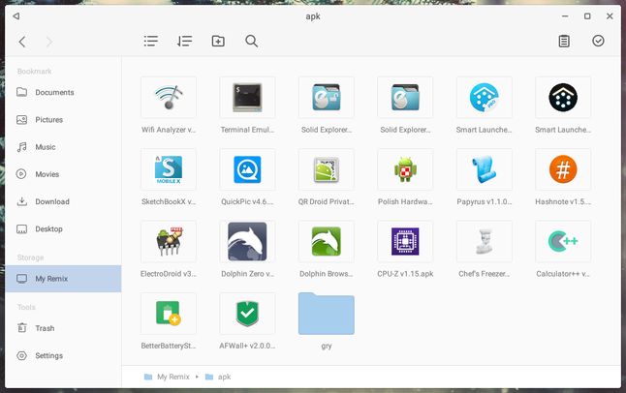The width and height of the screenshot is (626, 393).
Task: Select Solid Explorer apk with unlock icon
Action: (x=327, y=98)
